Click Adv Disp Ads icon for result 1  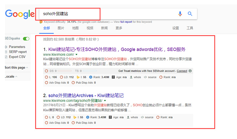click(x=46, y=83)
